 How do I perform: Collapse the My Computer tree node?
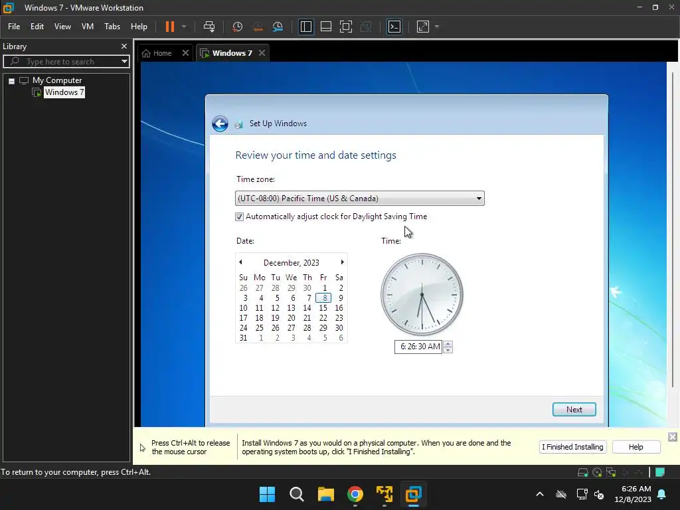(x=12, y=80)
